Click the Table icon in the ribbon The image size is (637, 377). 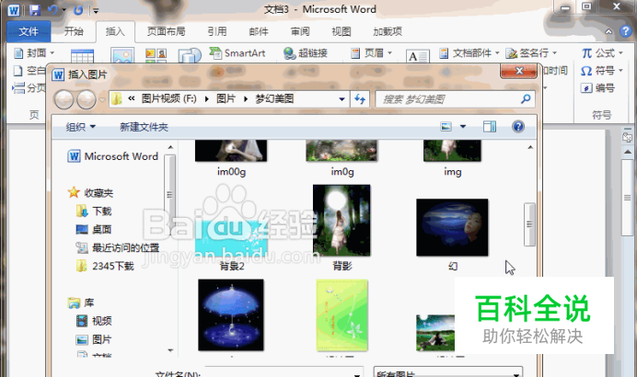[82, 55]
